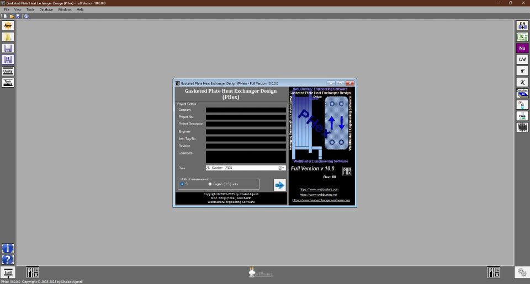Screen dimensions: 530x284
Task: Click the floppy-disk icon marked R in sidebar
Action: [8, 60]
